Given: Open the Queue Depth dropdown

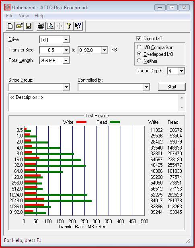Looking at the screenshot, I should (x=181, y=71).
